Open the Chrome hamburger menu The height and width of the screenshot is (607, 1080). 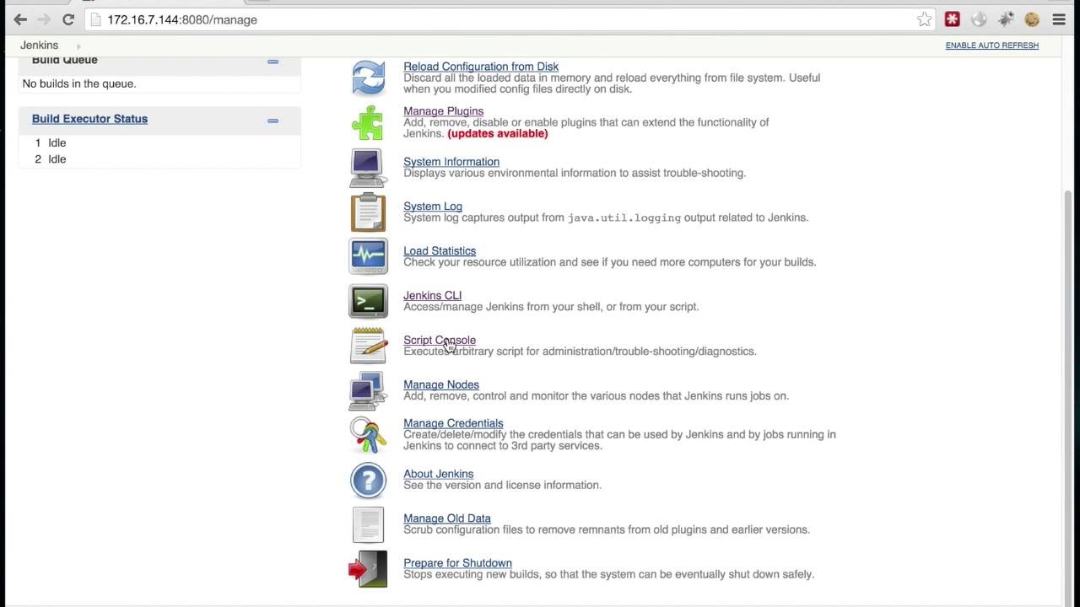coord(1059,19)
